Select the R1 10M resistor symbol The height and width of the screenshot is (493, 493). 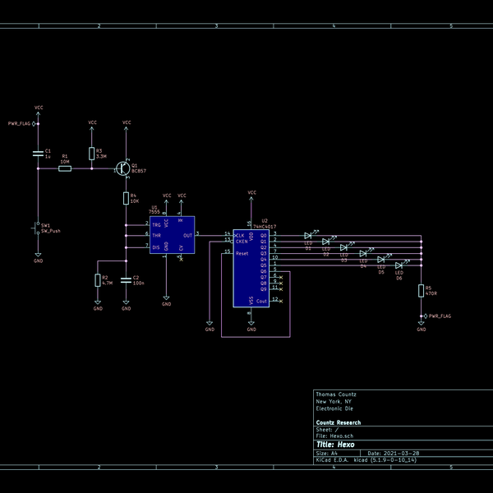pos(65,168)
